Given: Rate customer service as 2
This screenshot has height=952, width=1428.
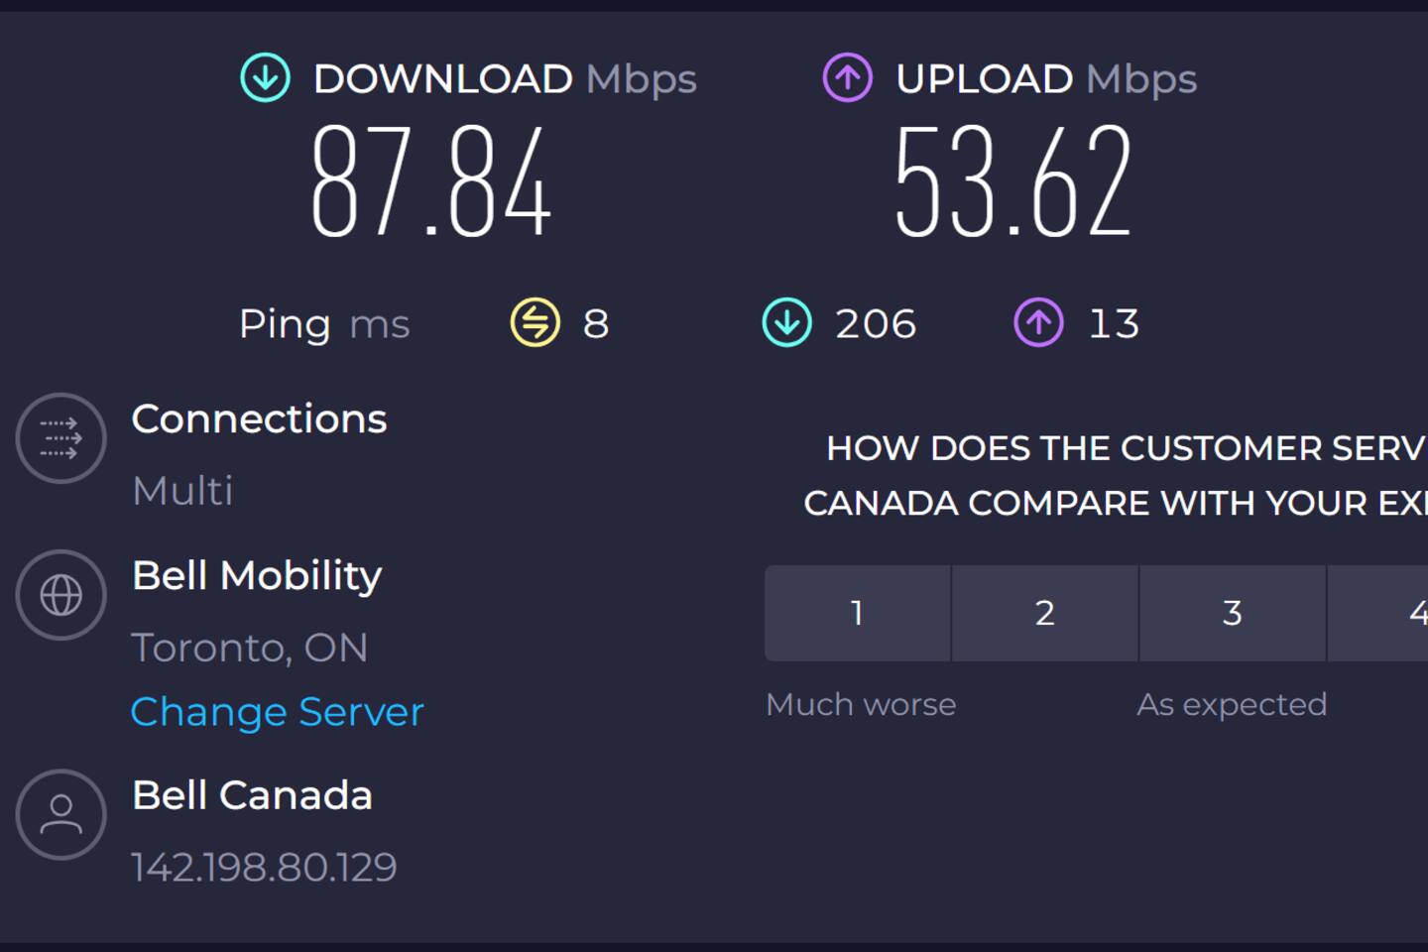Looking at the screenshot, I should pyautogui.click(x=1045, y=613).
